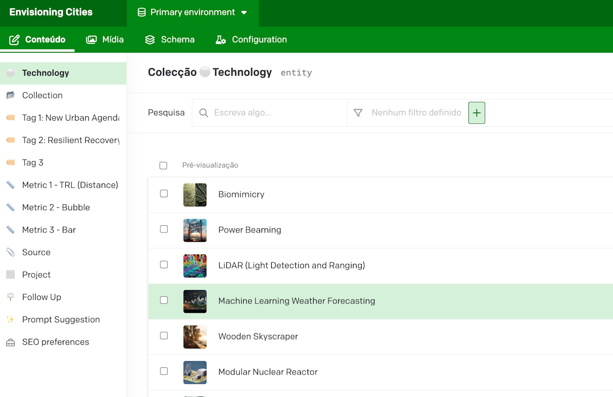Click the label icon beside Tag 2
Screen dimensions: 613x397
[x=10, y=141]
